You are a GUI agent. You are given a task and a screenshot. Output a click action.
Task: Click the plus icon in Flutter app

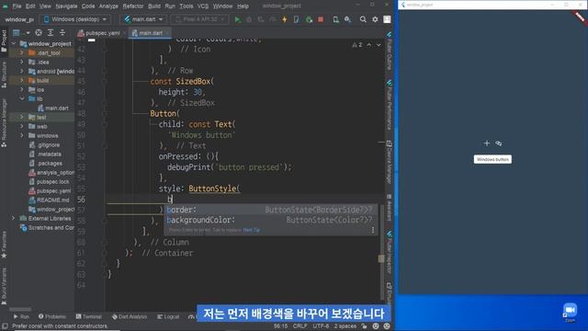487,143
